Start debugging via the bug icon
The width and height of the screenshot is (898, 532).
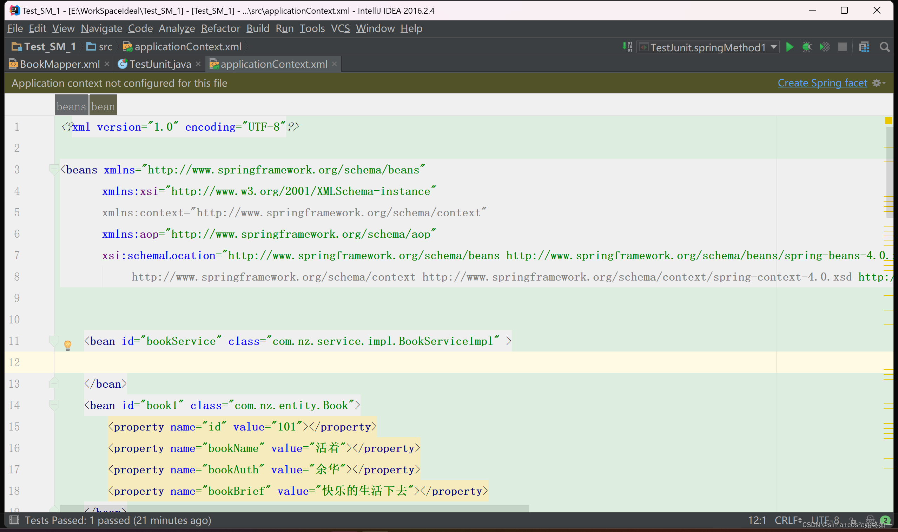coord(807,47)
